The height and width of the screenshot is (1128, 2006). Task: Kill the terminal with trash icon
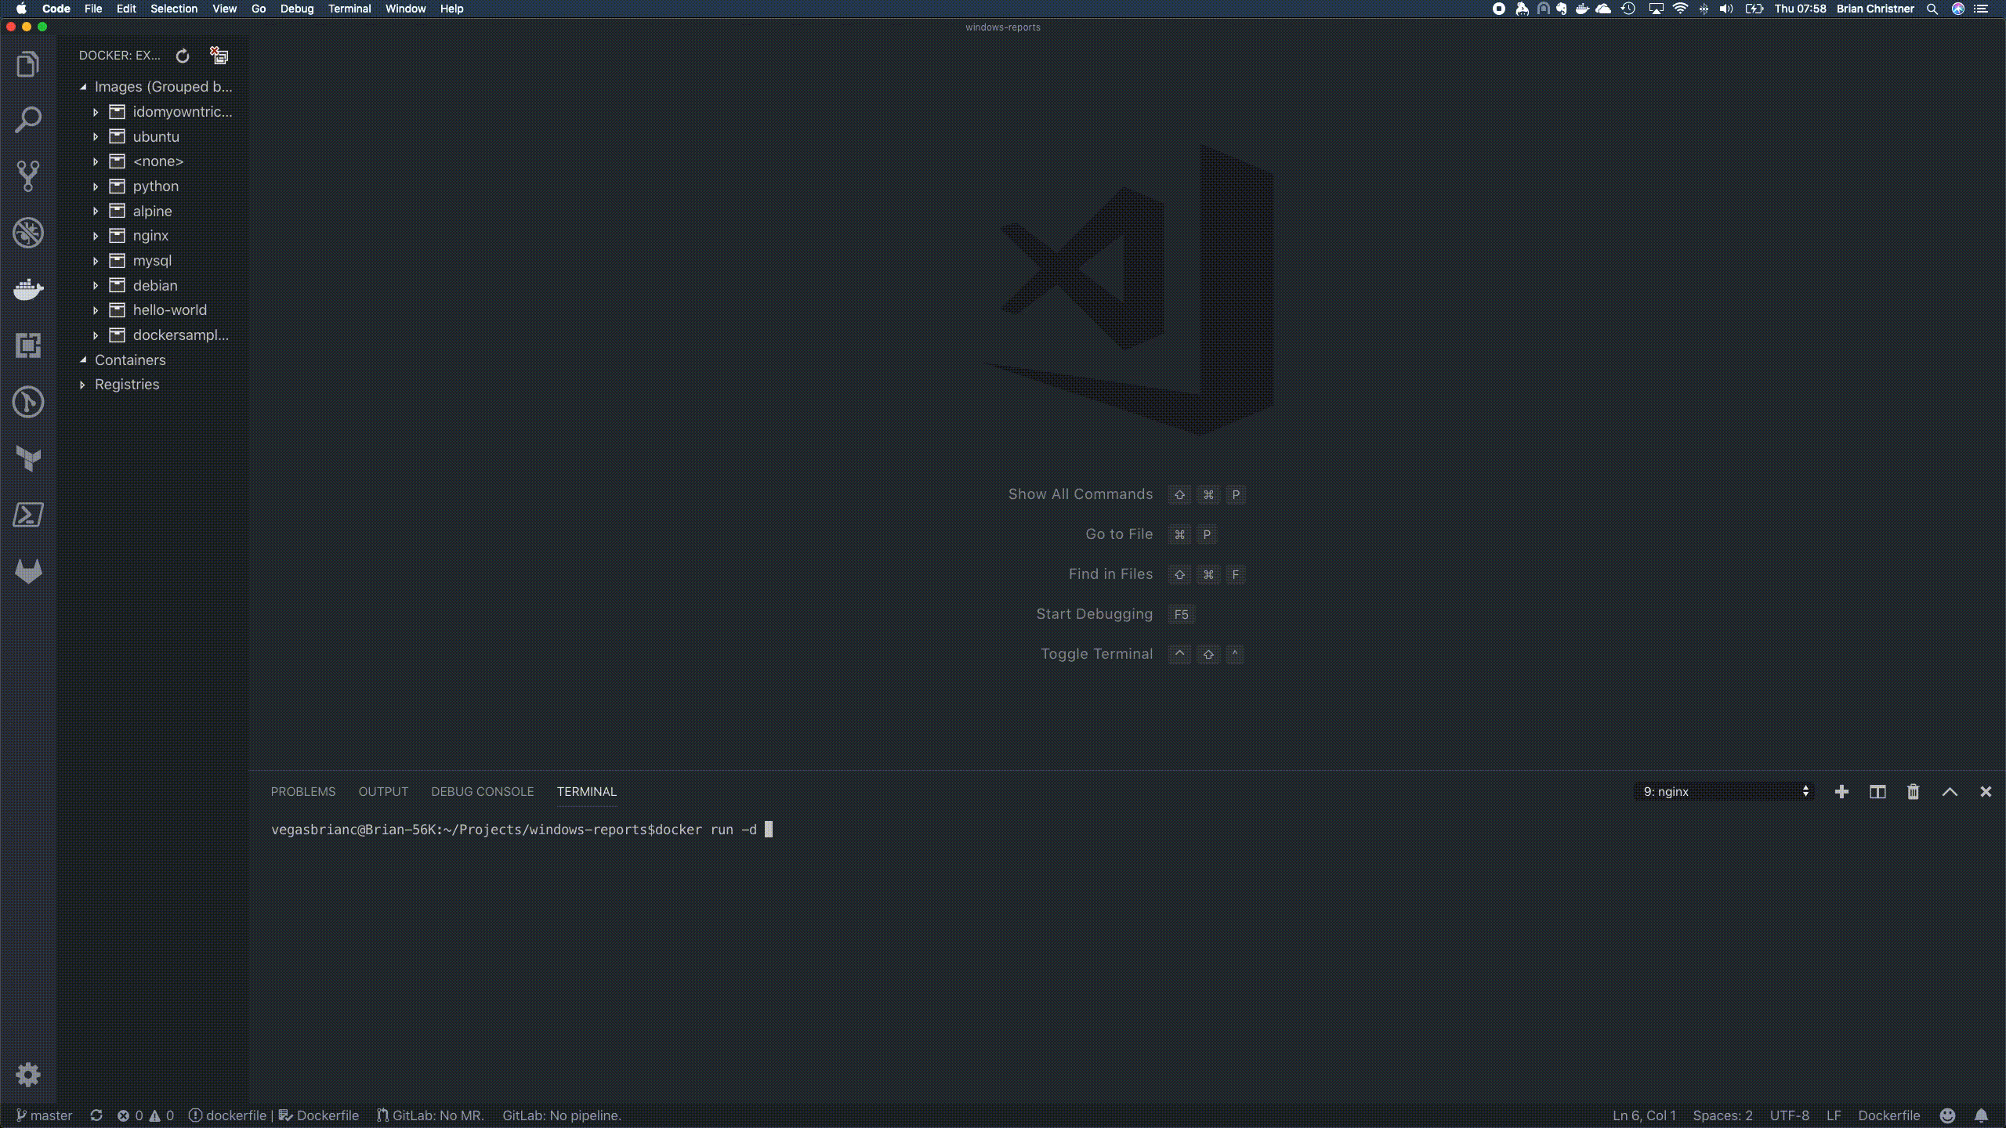click(x=1913, y=792)
